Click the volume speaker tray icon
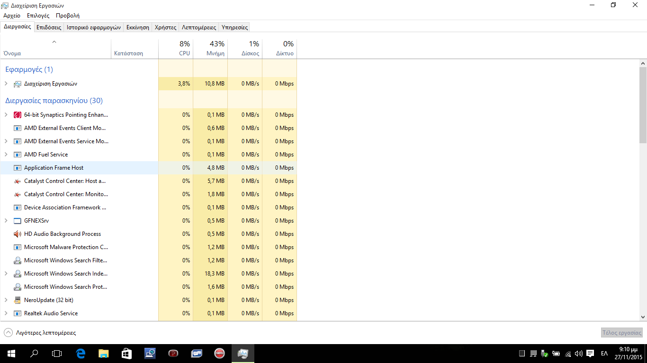The width and height of the screenshot is (647, 363). (578, 354)
